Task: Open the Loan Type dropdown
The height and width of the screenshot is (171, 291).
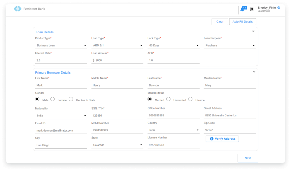Action: pos(117,46)
